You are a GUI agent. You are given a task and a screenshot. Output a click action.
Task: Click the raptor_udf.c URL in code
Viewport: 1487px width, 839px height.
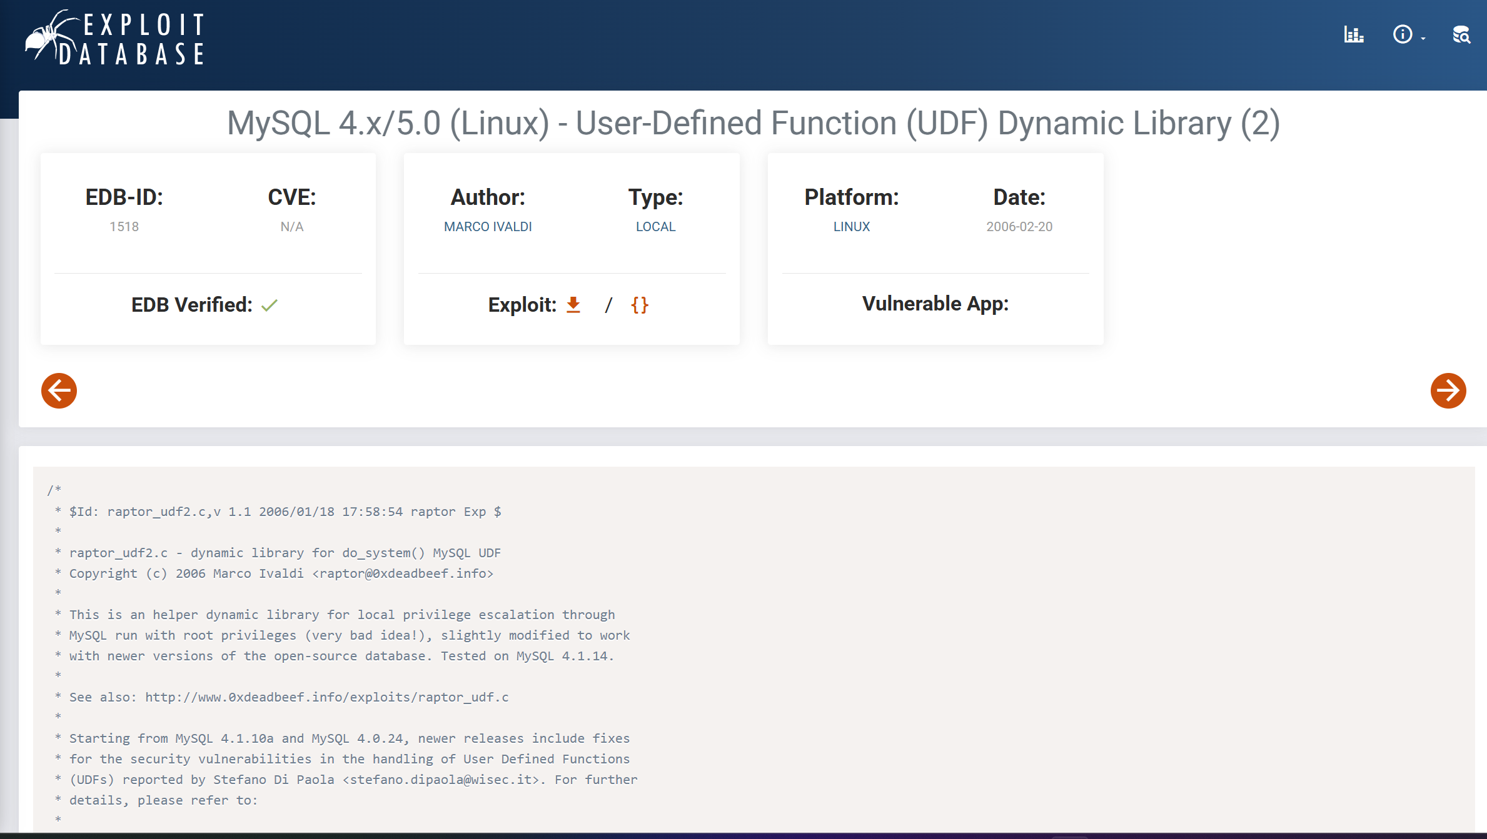coord(326,697)
